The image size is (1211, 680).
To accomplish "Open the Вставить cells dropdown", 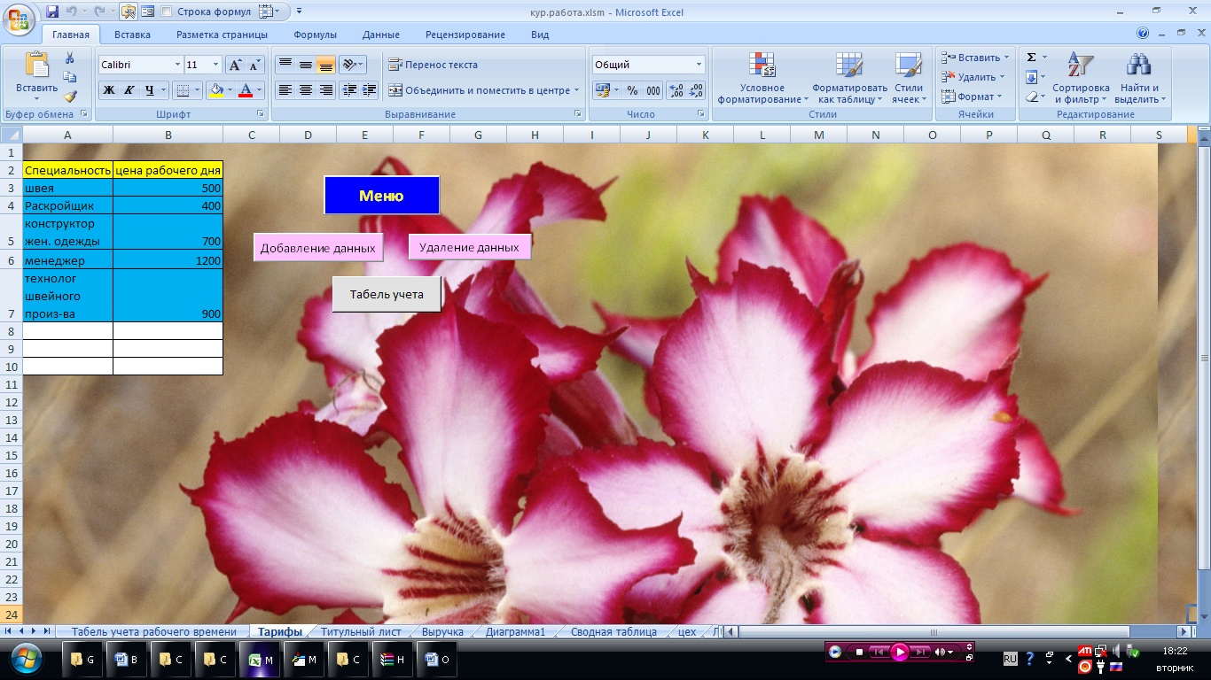I will [x=976, y=58].
